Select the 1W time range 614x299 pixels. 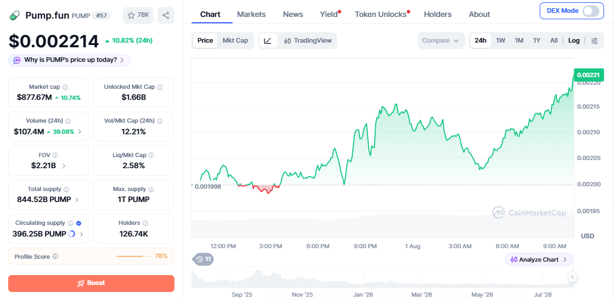500,41
